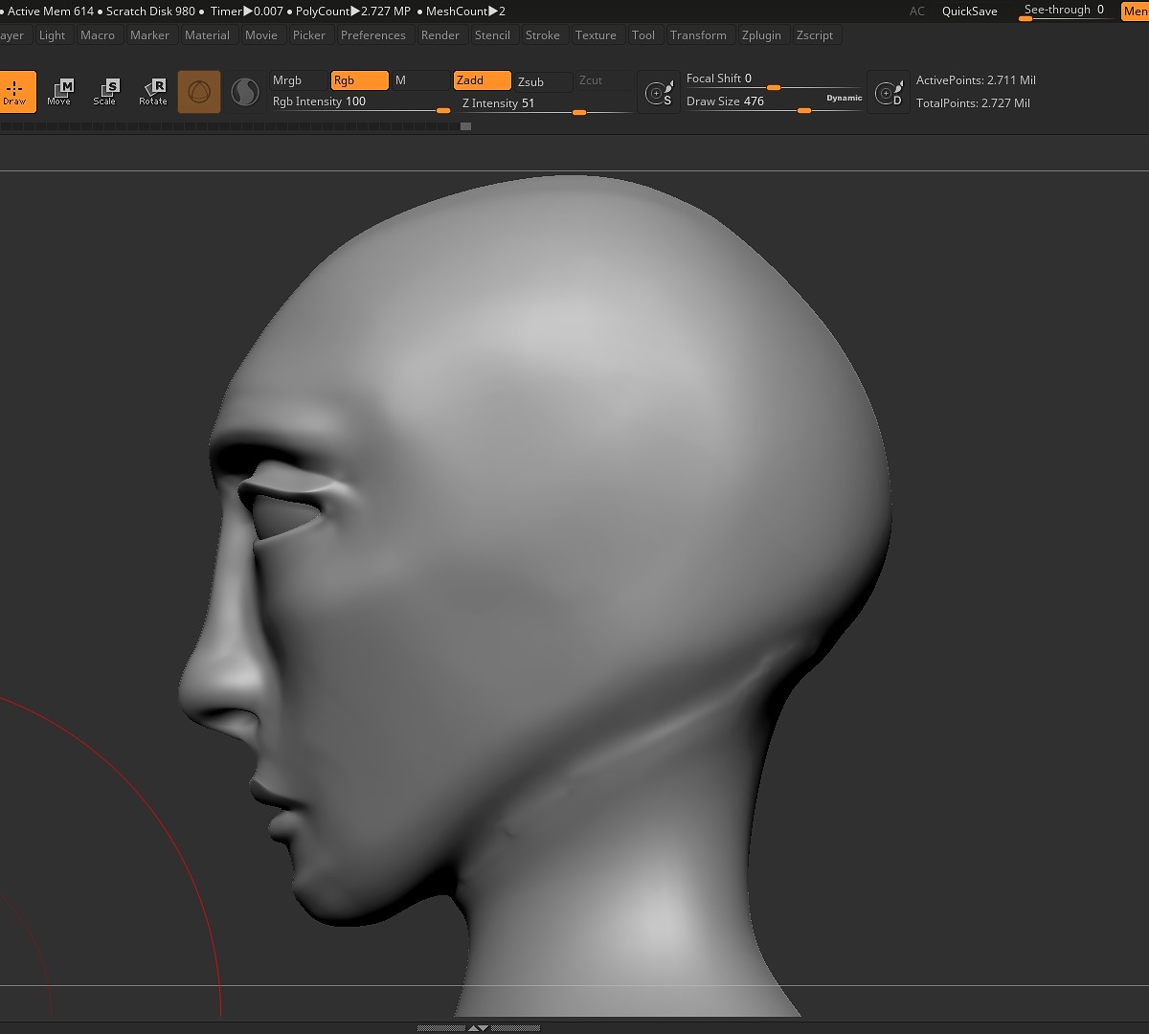Adjust the Z Intensity slider
Screen dimensions: 1149x1034
click(x=546, y=103)
